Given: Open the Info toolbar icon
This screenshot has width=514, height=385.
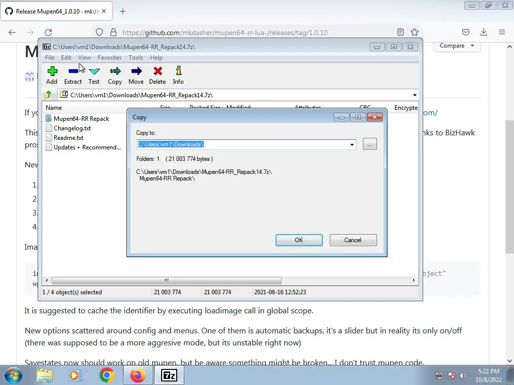Looking at the screenshot, I should click(x=178, y=75).
